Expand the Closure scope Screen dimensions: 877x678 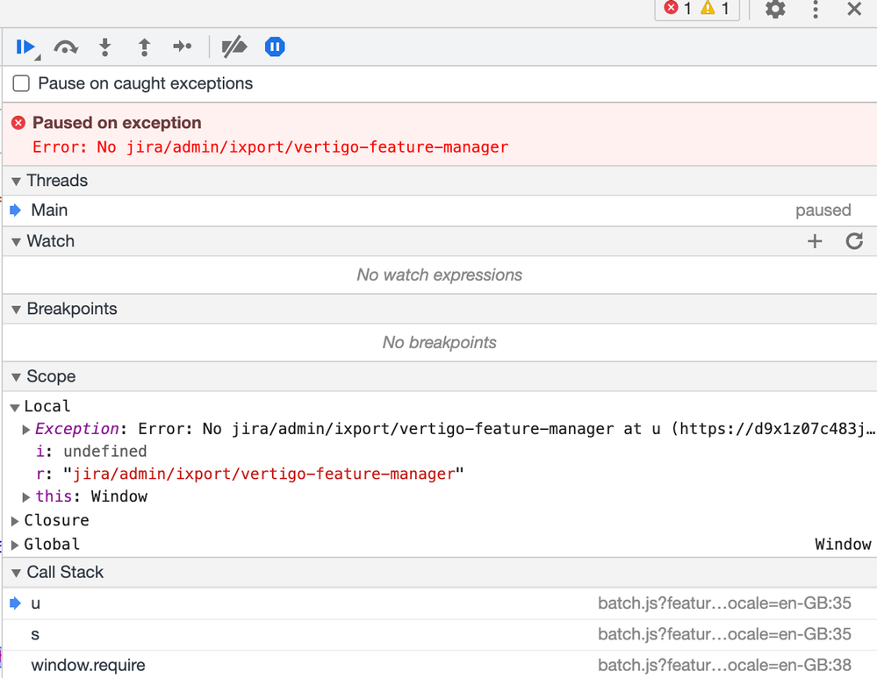click(x=15, y=521)
